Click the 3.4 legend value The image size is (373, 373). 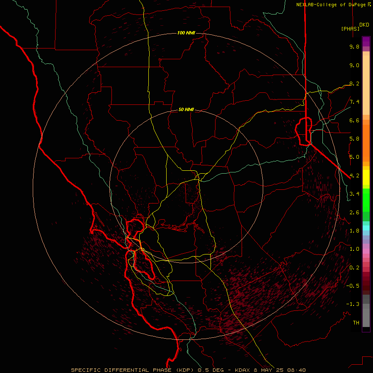pyautogui.click(x=354, y=194)
